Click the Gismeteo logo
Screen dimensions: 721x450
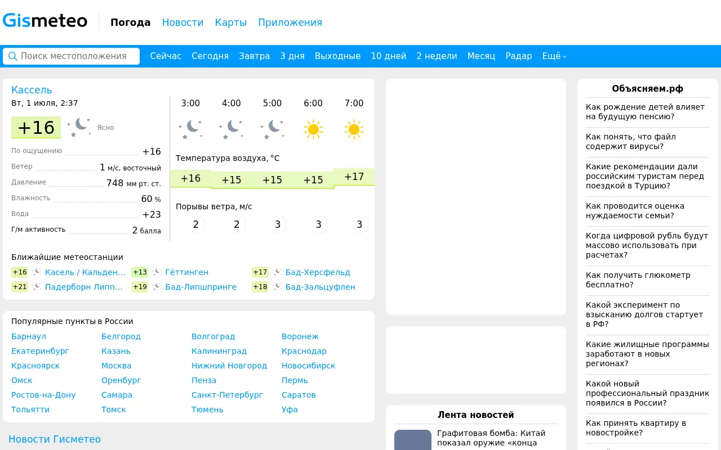[x=45, y=21]
